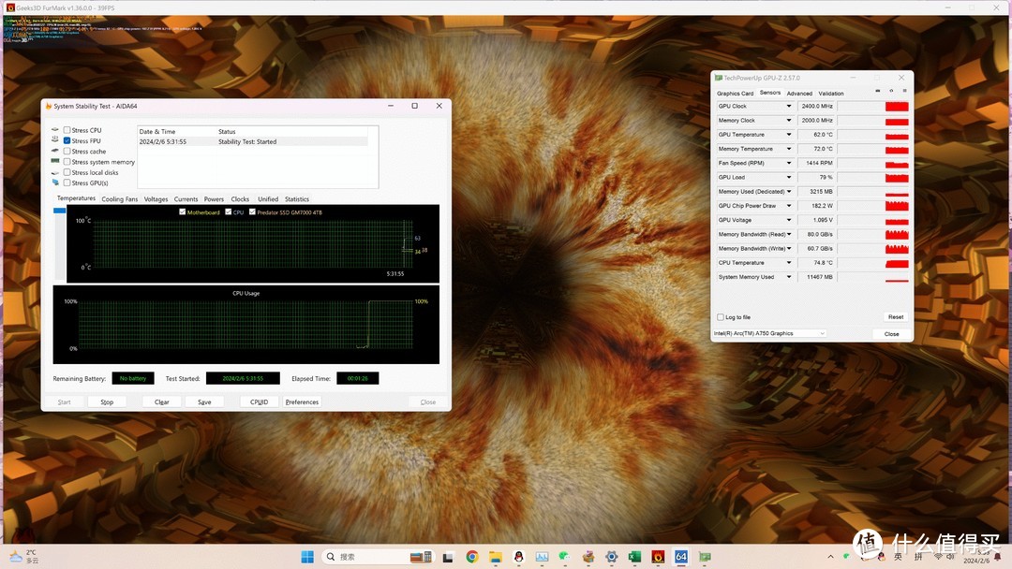Switch to FurMark icon on taskbar
The image size is (1012, 569).
coord(658,557)
